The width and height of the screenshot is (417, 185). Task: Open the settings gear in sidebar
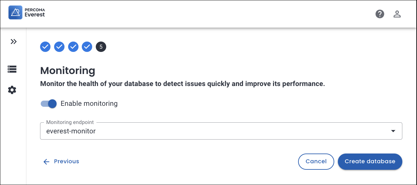(x=12, y=90)
